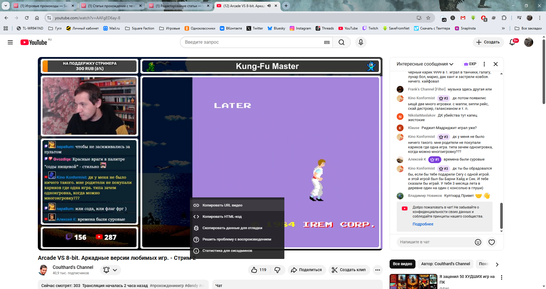Open the Подробнее link in chat notice

click(x=423, y=224)
